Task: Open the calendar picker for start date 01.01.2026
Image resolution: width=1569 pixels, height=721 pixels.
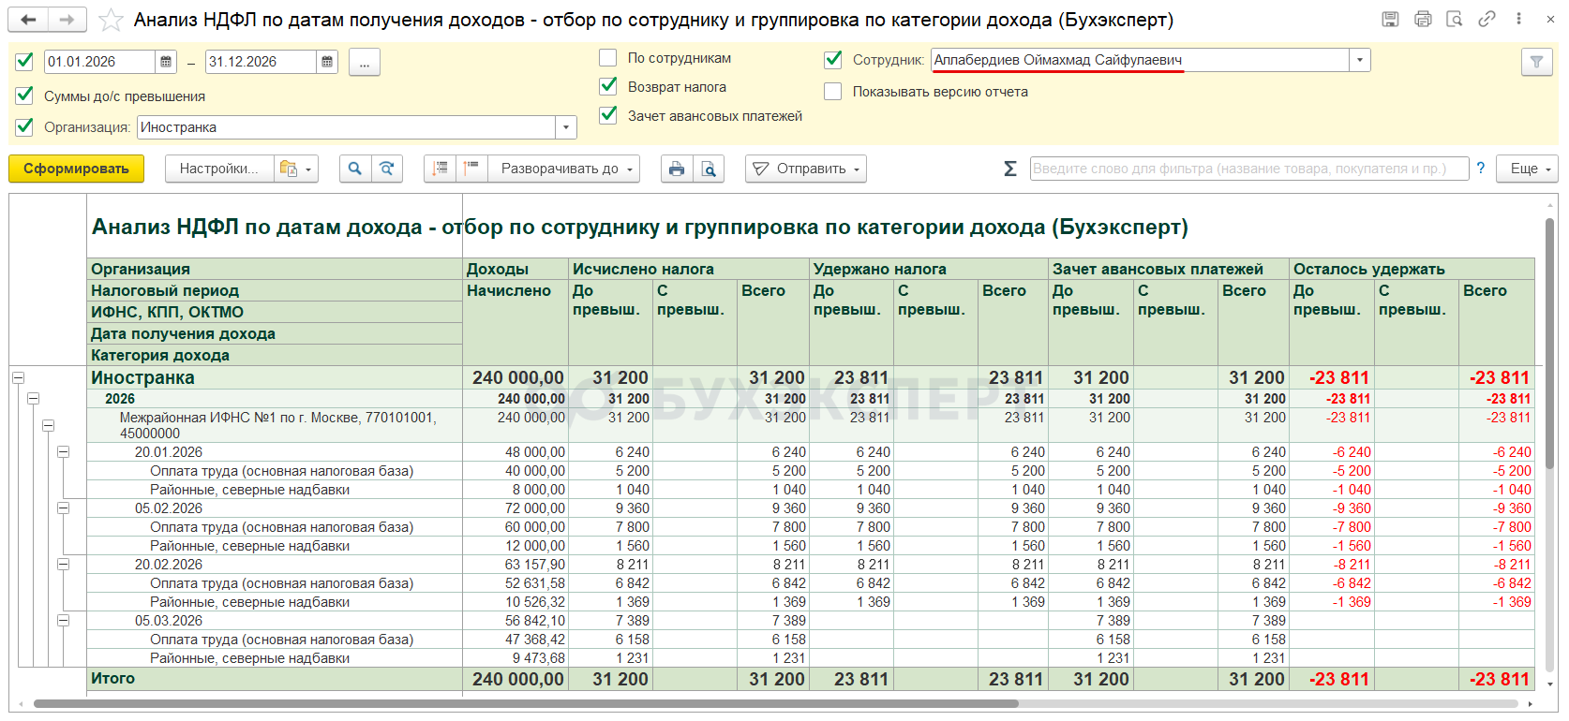Action: (166, 62)
